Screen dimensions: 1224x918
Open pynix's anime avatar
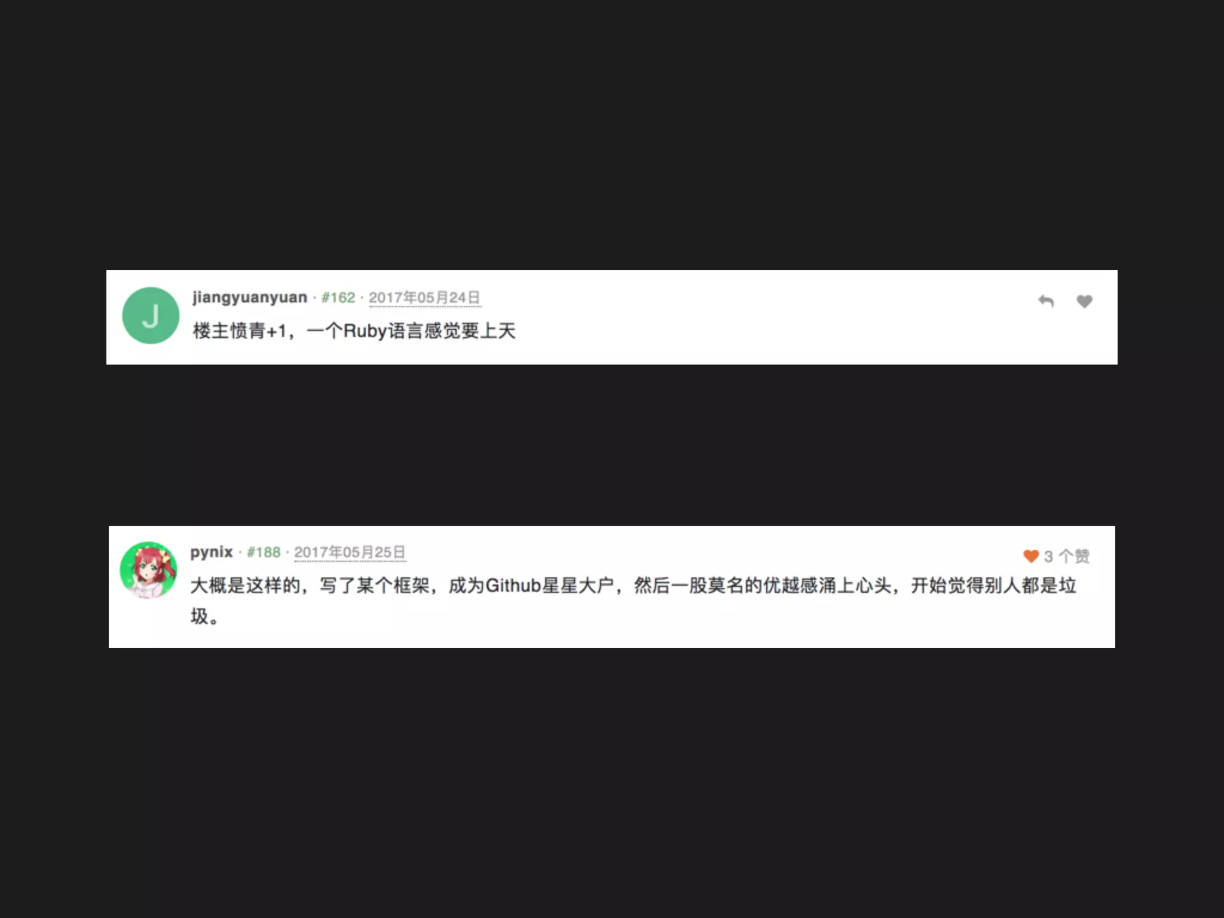tap(148, 570)
